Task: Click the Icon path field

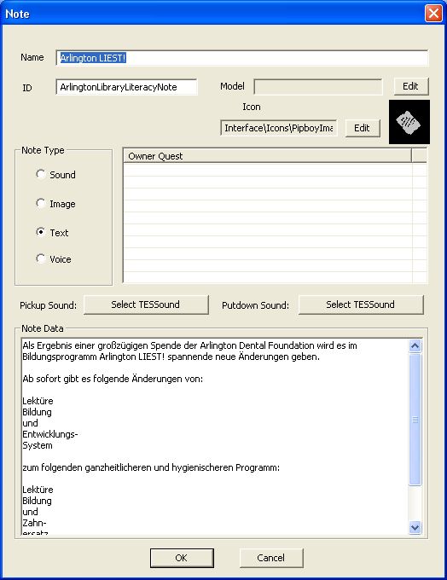Action: pyautogui.click(x=279, y=128)
